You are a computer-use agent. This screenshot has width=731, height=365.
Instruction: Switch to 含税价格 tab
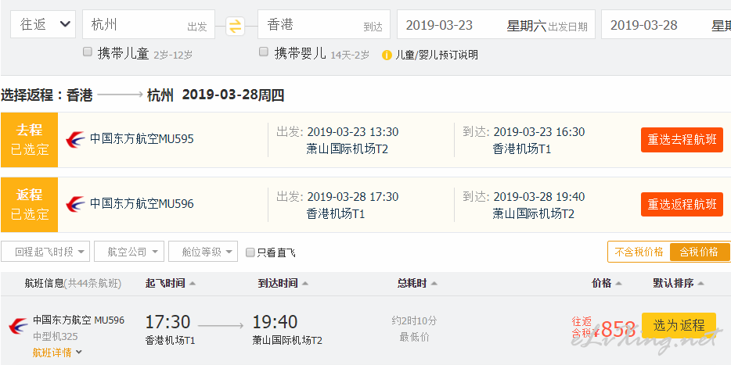coord(699,252)
